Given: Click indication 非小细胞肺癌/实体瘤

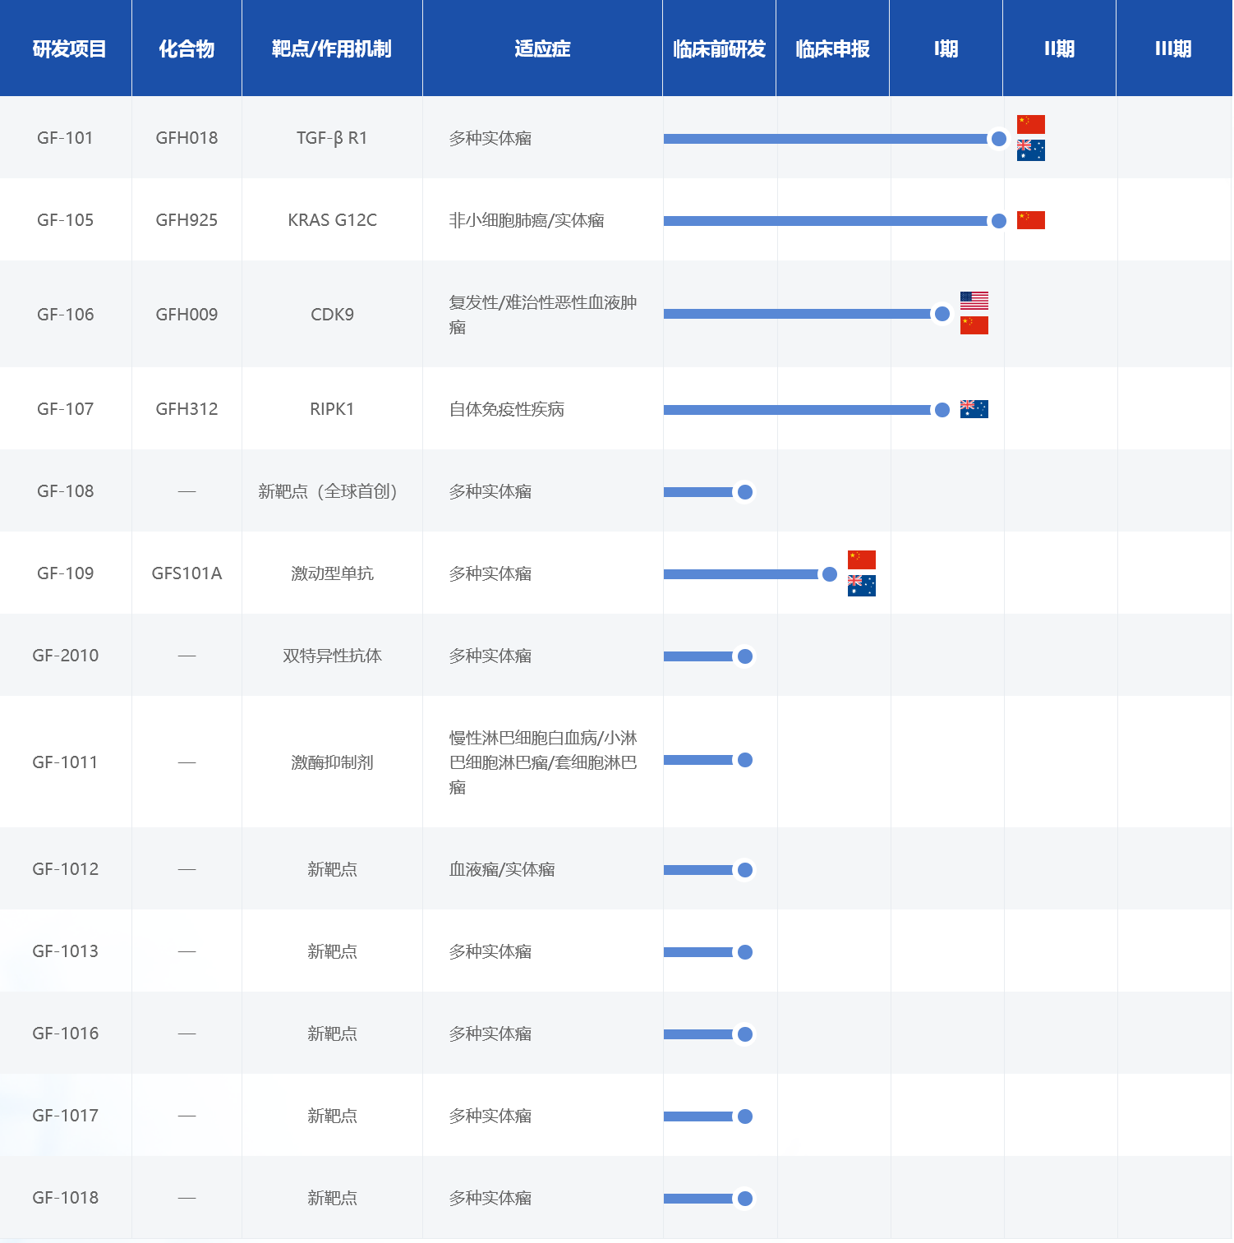Looking at the screenshot, I should pyautogui.click(x=527, y=220).
